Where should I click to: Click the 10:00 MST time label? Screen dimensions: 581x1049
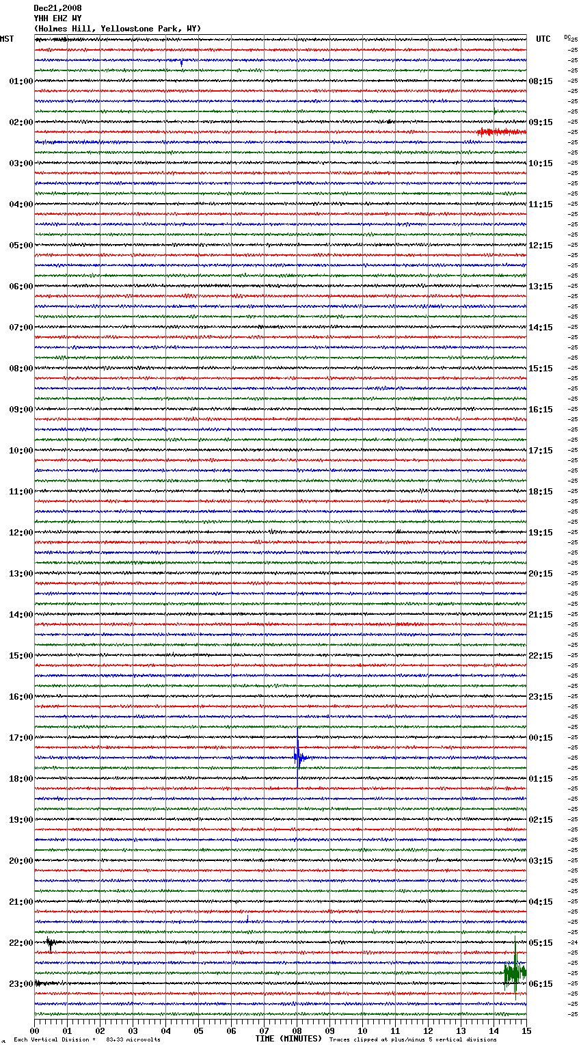tap(21, 451)
